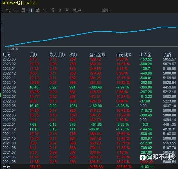The height and width of the screenshot is (169, 178).
Task: Click the -718.72 withdrawal cell
Action: 146,110
